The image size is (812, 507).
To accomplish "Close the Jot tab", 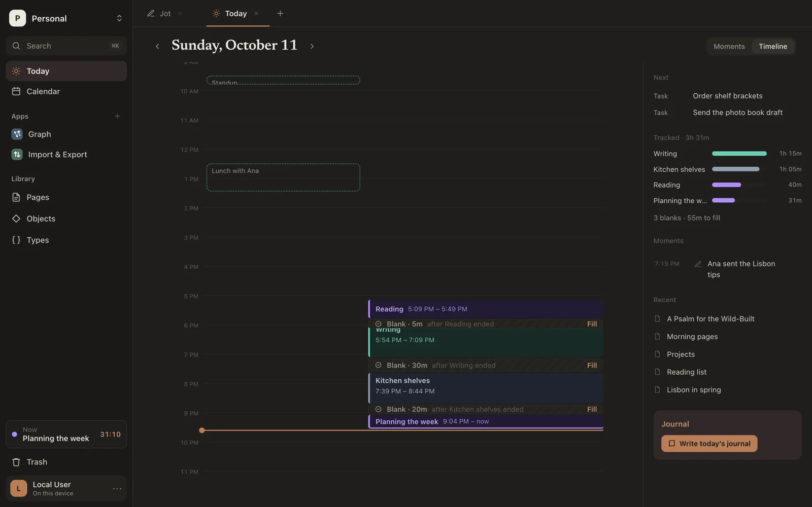I will click(180, 14).
